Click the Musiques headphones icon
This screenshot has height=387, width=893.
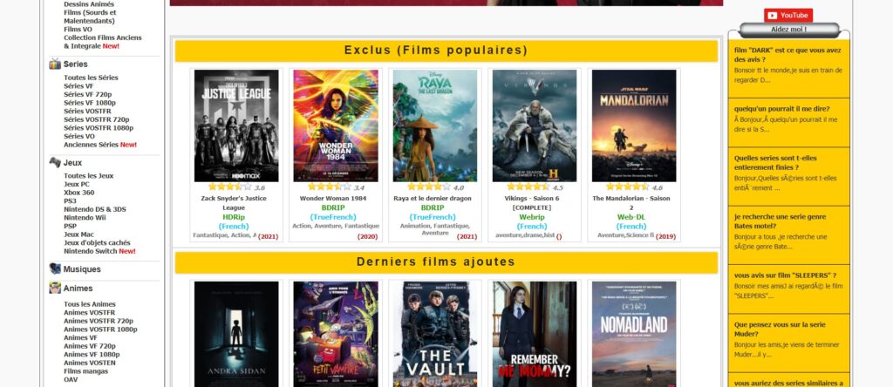[55, 268]
